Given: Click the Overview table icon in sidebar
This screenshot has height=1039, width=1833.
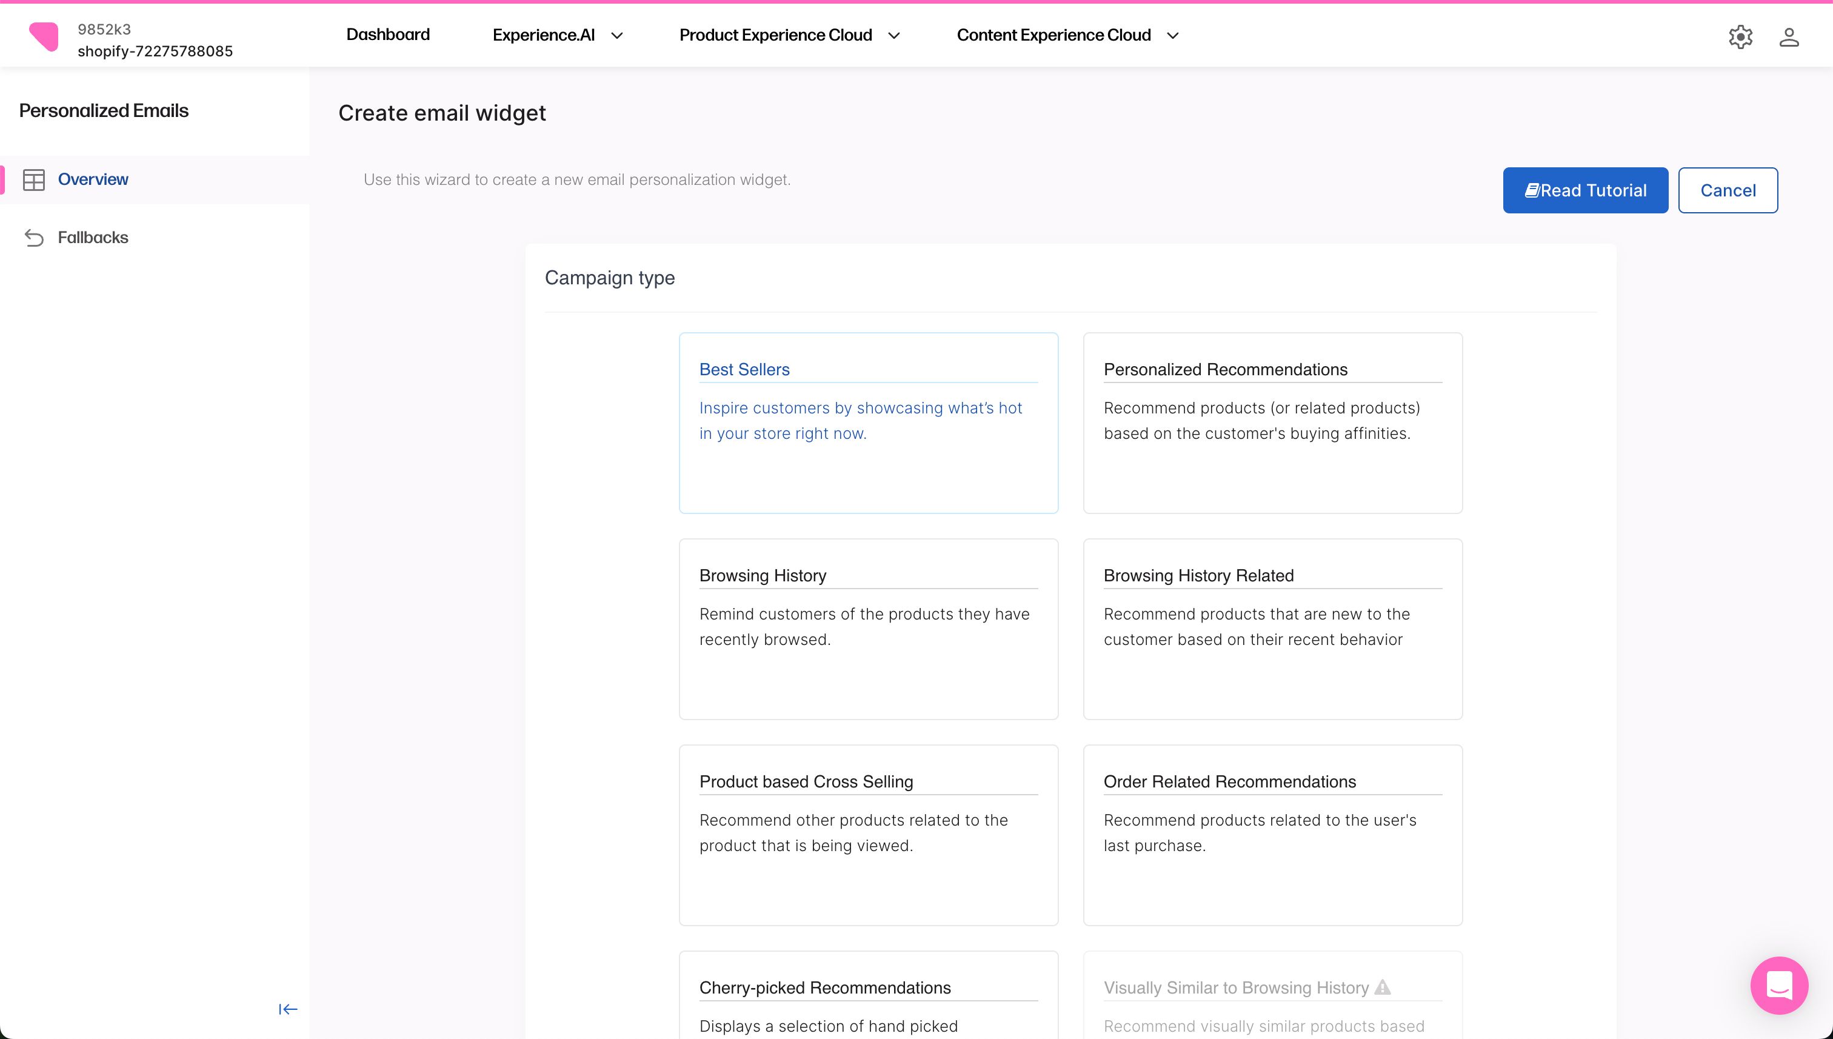Looking at the screenshot, I should [33, 180].
